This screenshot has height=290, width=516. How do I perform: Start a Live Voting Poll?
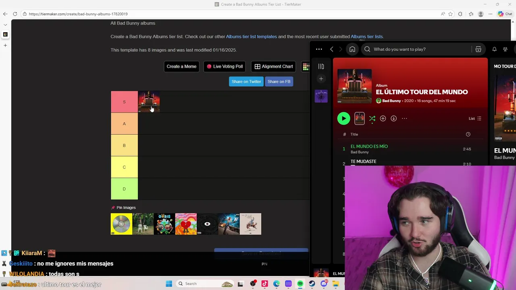click(225, 66)
